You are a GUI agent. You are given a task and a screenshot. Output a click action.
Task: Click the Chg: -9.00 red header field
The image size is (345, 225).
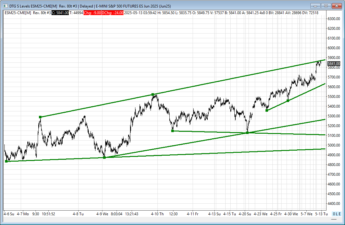click(x=92, y=13)
